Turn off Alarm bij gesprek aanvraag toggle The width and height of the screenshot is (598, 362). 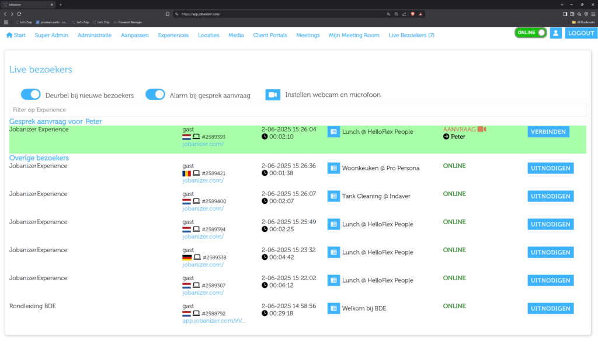155,95
